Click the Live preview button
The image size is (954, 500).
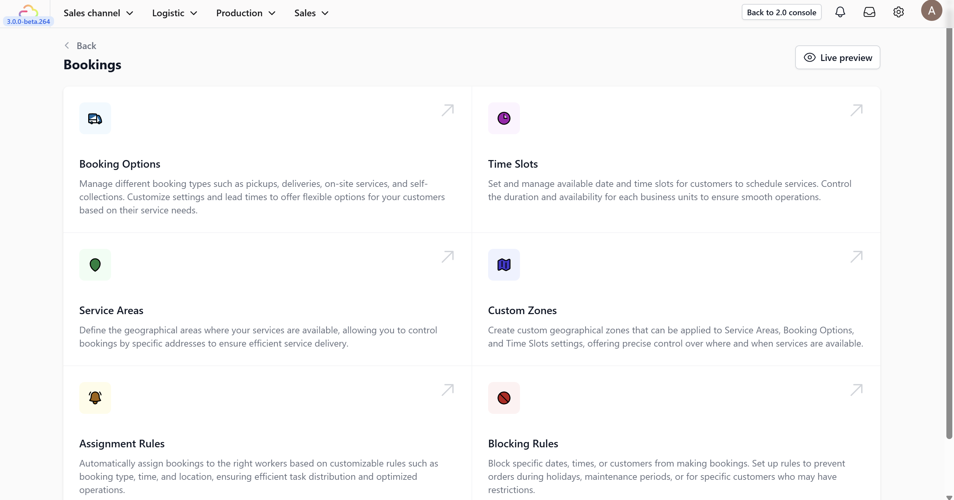837,57
